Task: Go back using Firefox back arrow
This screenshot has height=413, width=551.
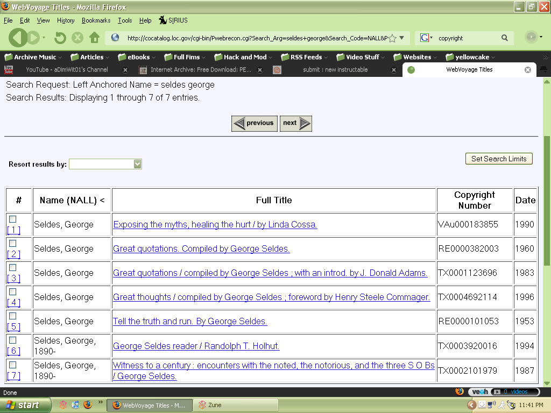Action: (18, 37)
